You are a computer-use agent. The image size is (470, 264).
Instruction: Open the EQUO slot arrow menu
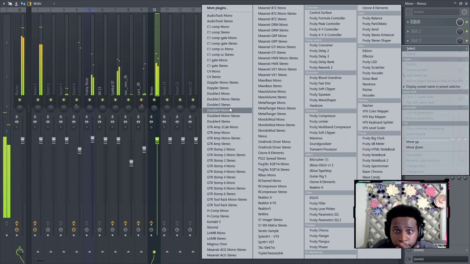pyautogui.click(x=408, y=22)
